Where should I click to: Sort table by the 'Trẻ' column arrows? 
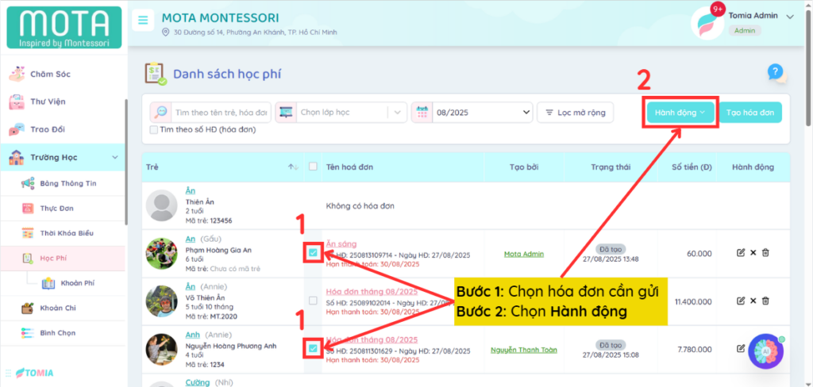coord(293,167)
